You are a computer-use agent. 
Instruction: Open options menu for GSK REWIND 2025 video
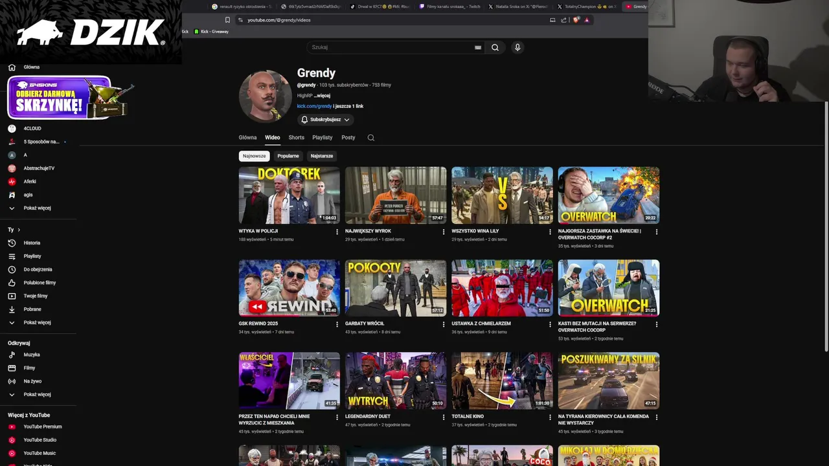point(337,324)
